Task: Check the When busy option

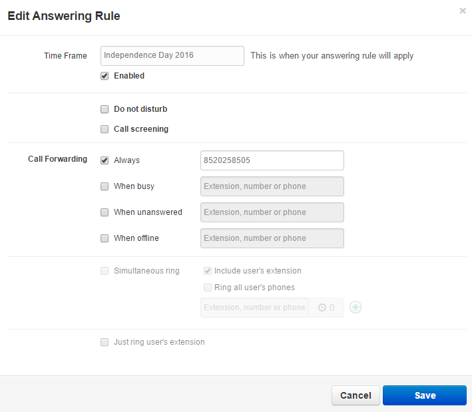Action: coord(105,186)
